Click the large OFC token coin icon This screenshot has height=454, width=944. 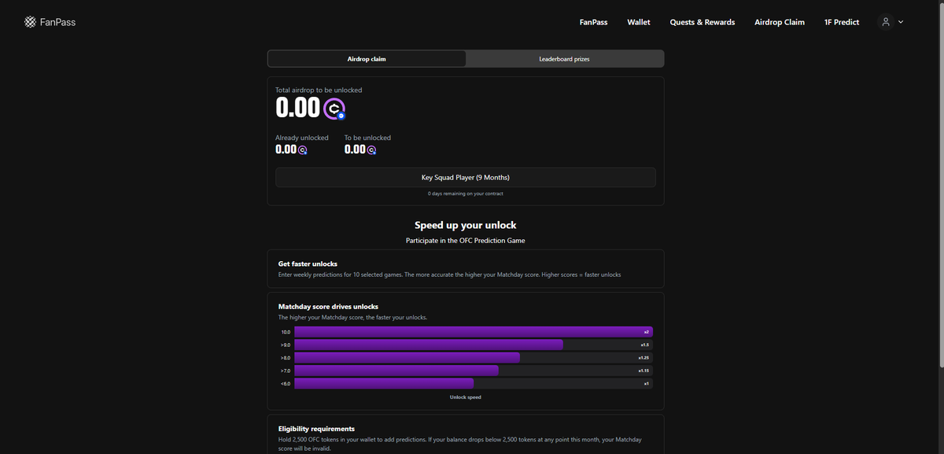click(335, 109)
